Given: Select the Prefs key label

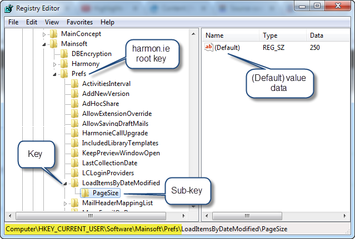Looking at the screenshot, I should point(79,74).
